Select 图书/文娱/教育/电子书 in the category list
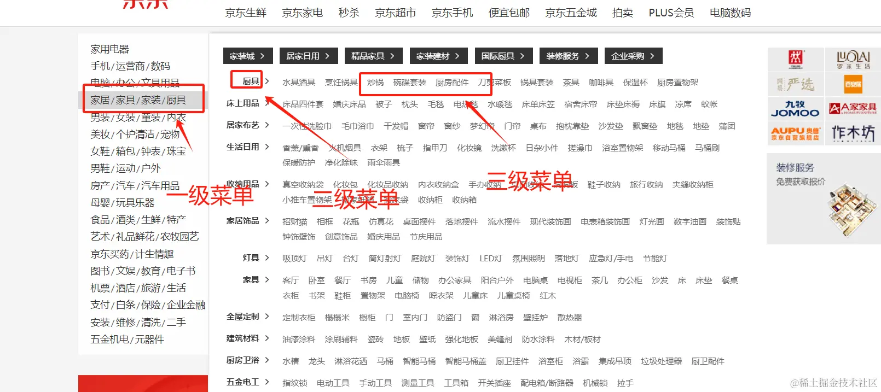The height and width of the screenshot is (392, 881). click(x=143, y=271)
